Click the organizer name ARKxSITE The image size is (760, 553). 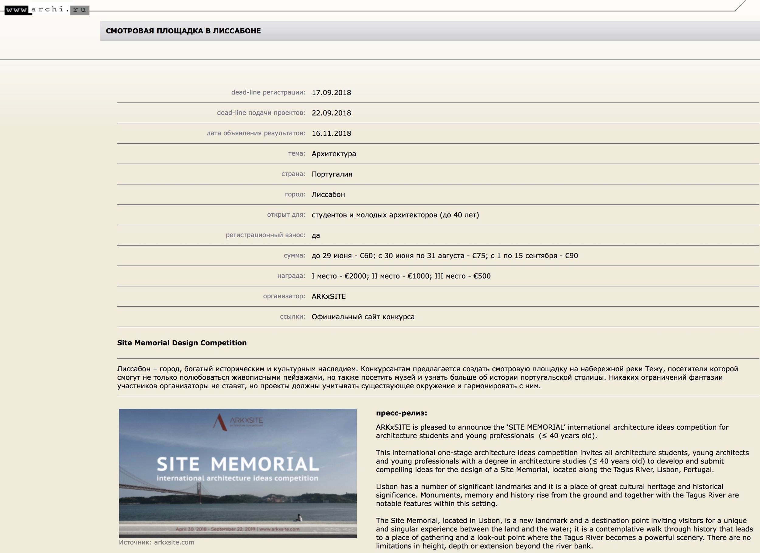click(328, 297)
